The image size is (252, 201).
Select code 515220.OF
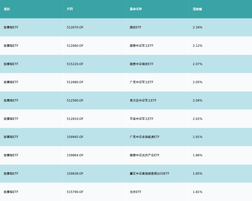[75, 64]
